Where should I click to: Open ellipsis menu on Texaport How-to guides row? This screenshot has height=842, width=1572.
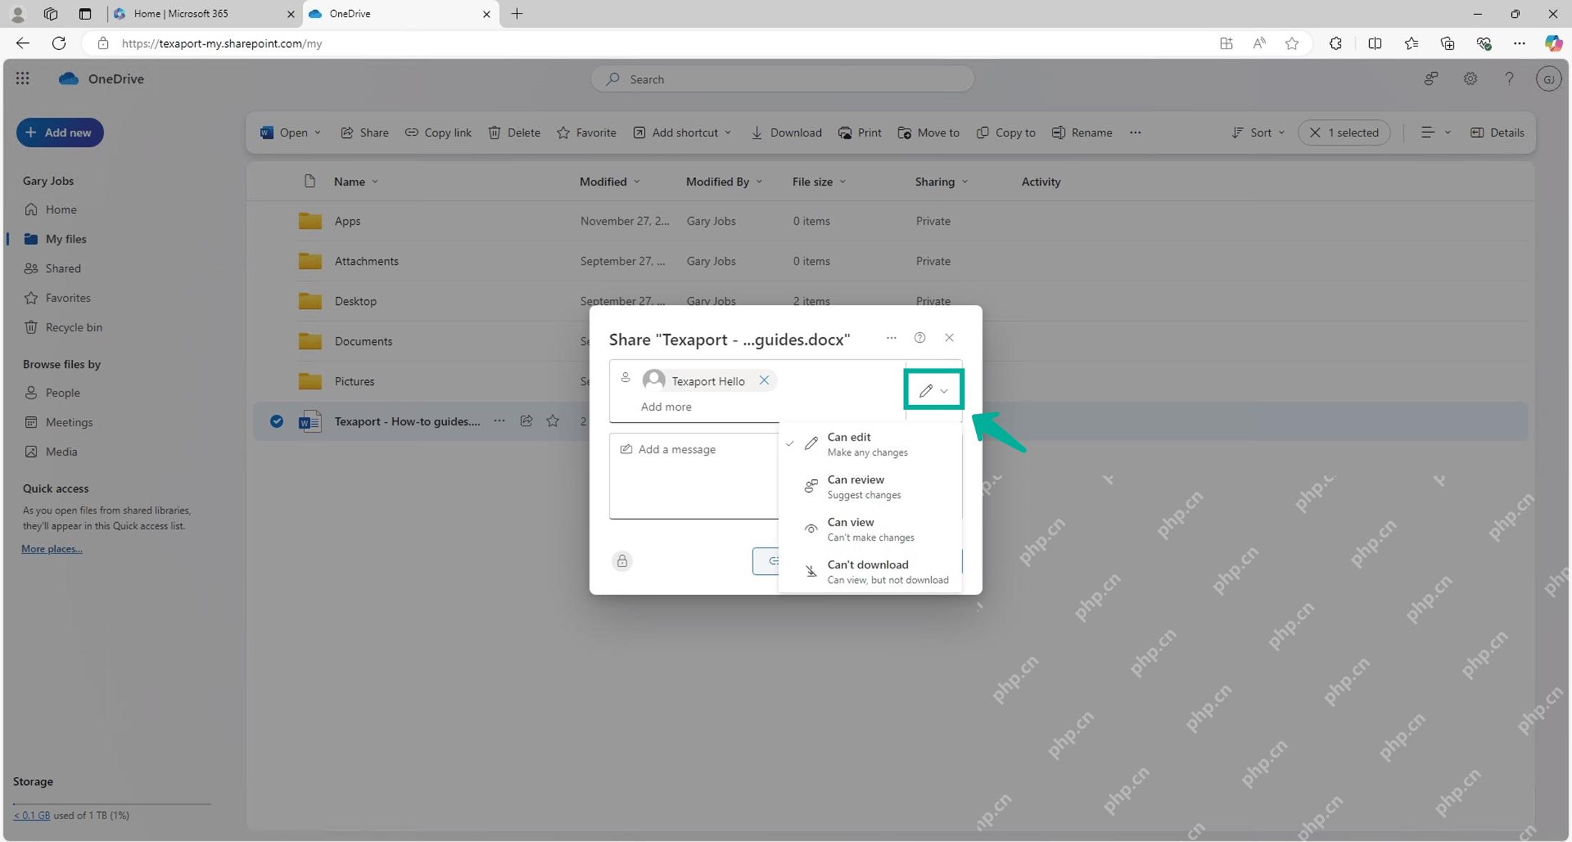499,421
